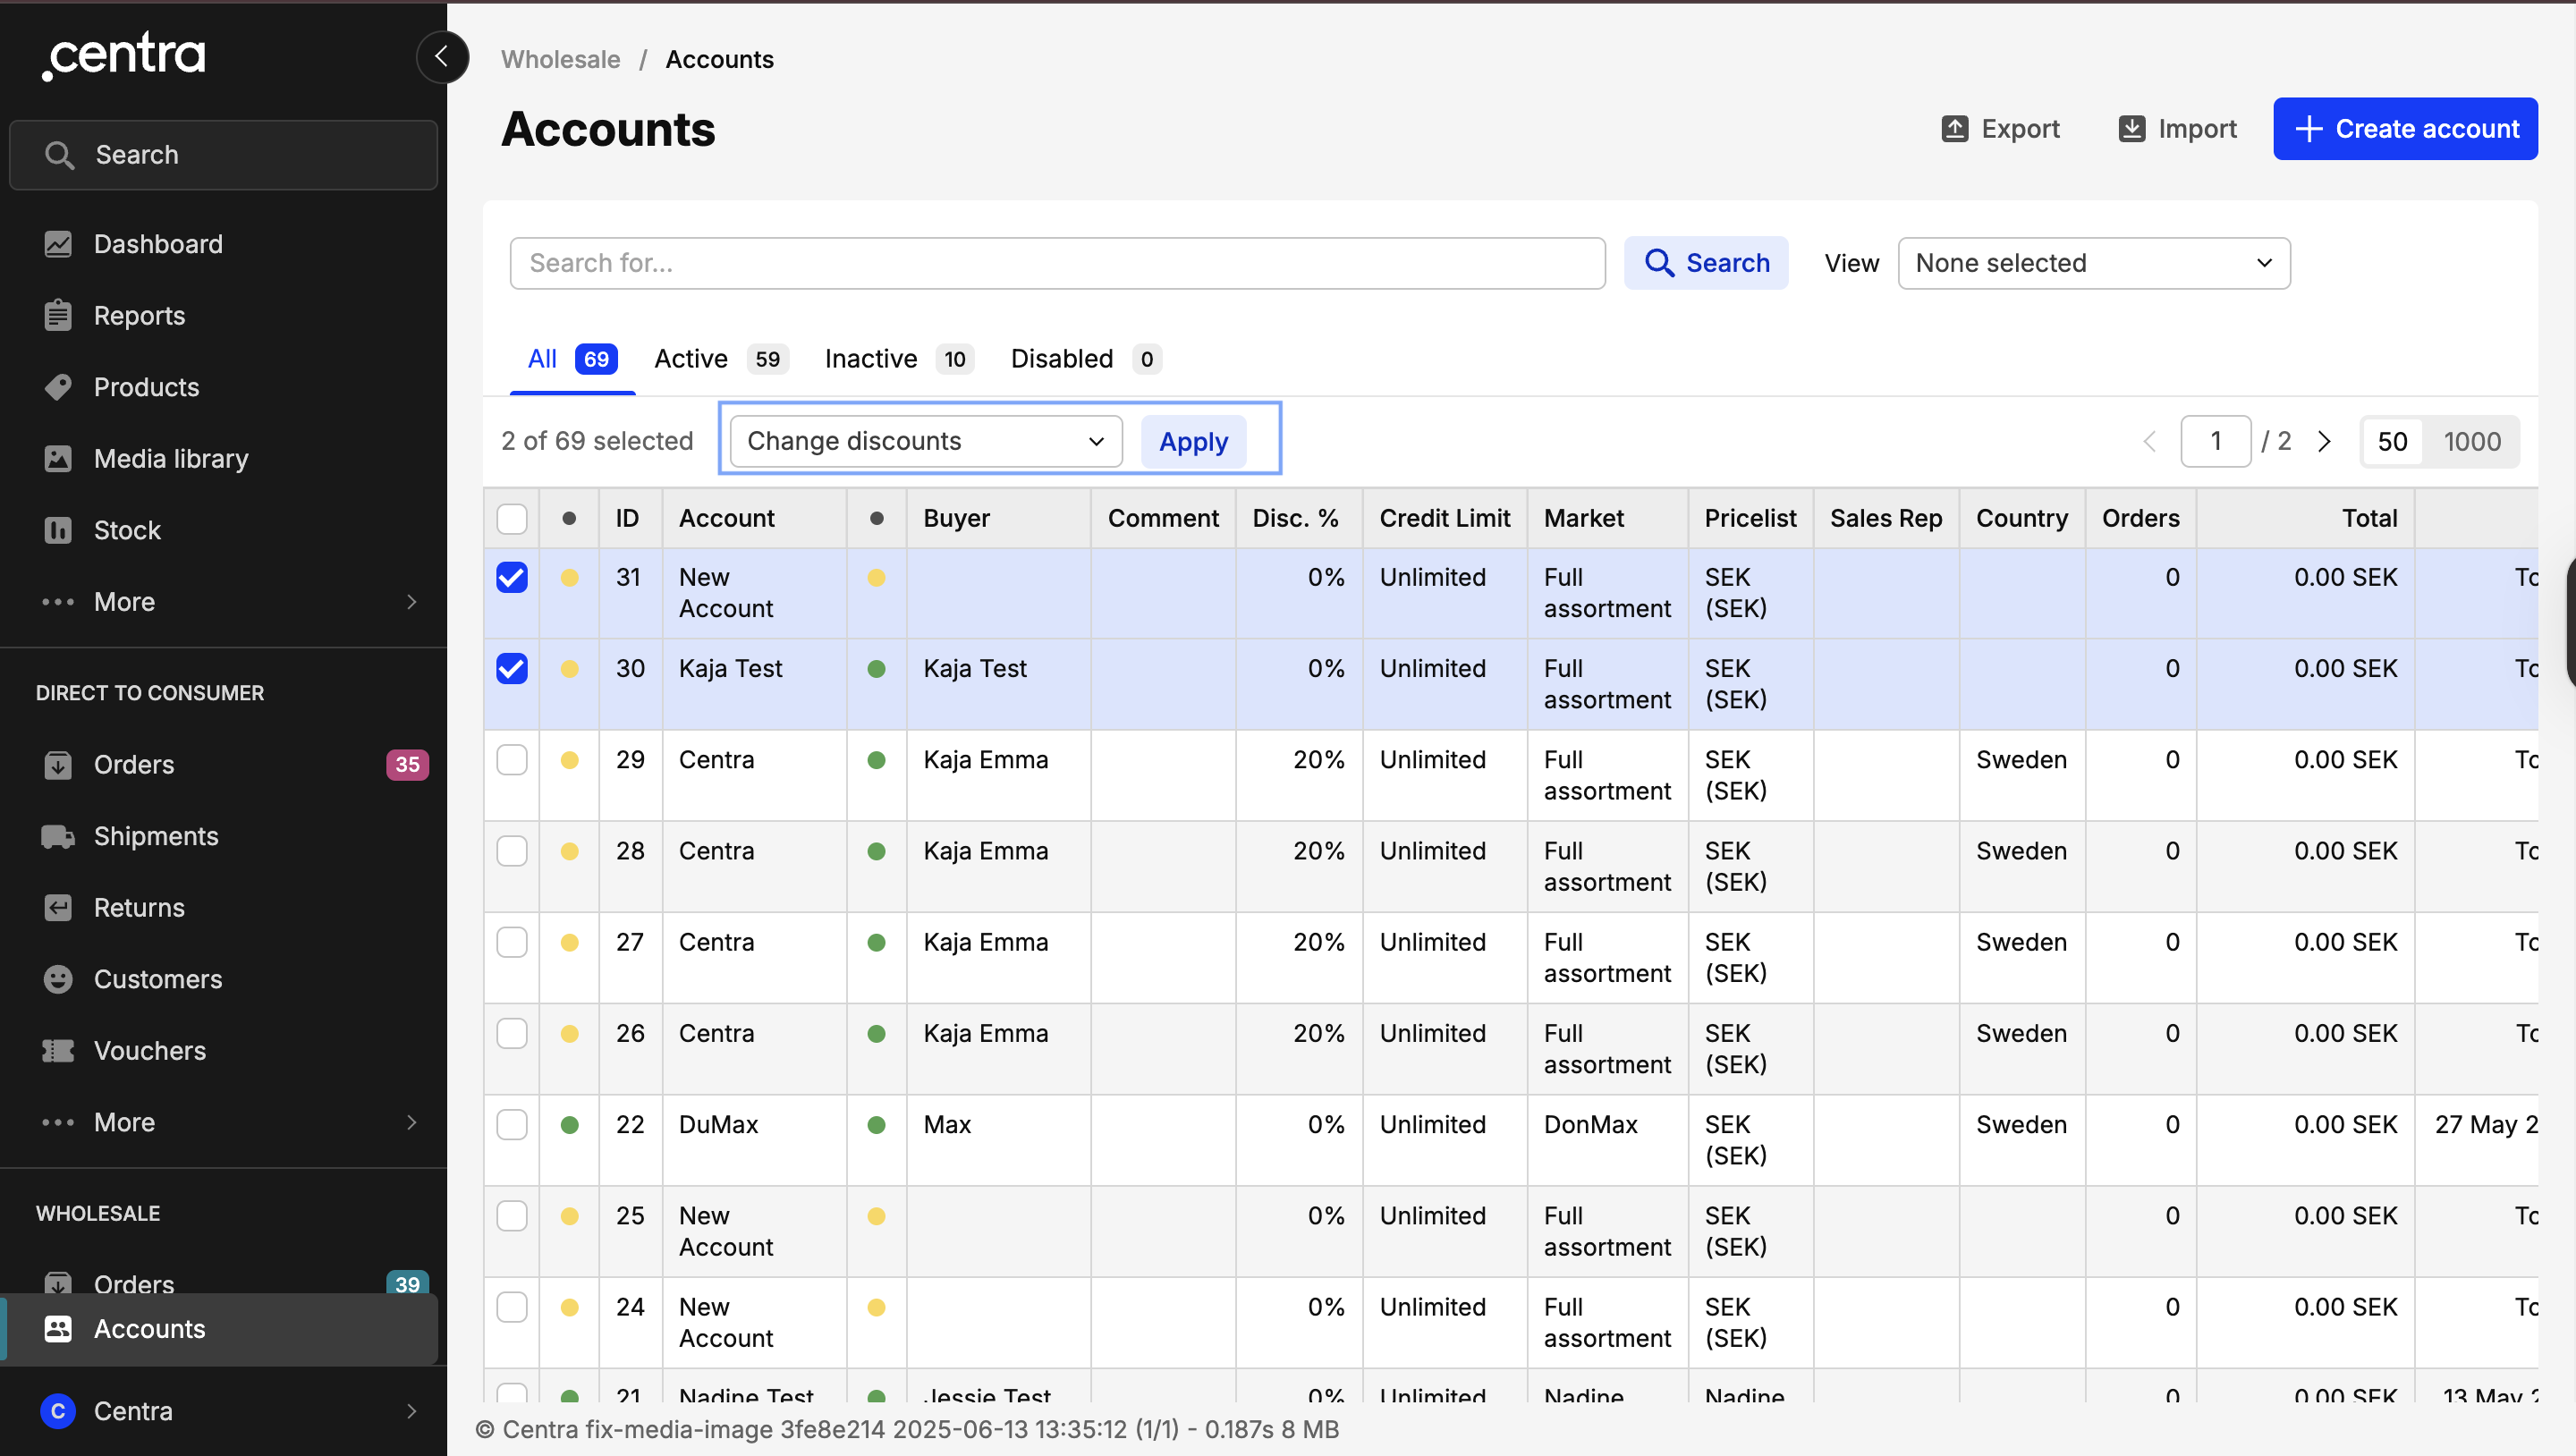Check the checkbox for account ID 27
Viewport: 2576px width, 1456px height.
pos(512,942)
